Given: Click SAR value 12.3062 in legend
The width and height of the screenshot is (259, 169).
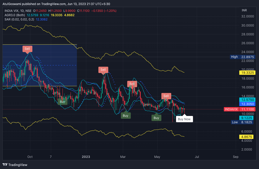Looking at the screenshot, I should [42, 19].
